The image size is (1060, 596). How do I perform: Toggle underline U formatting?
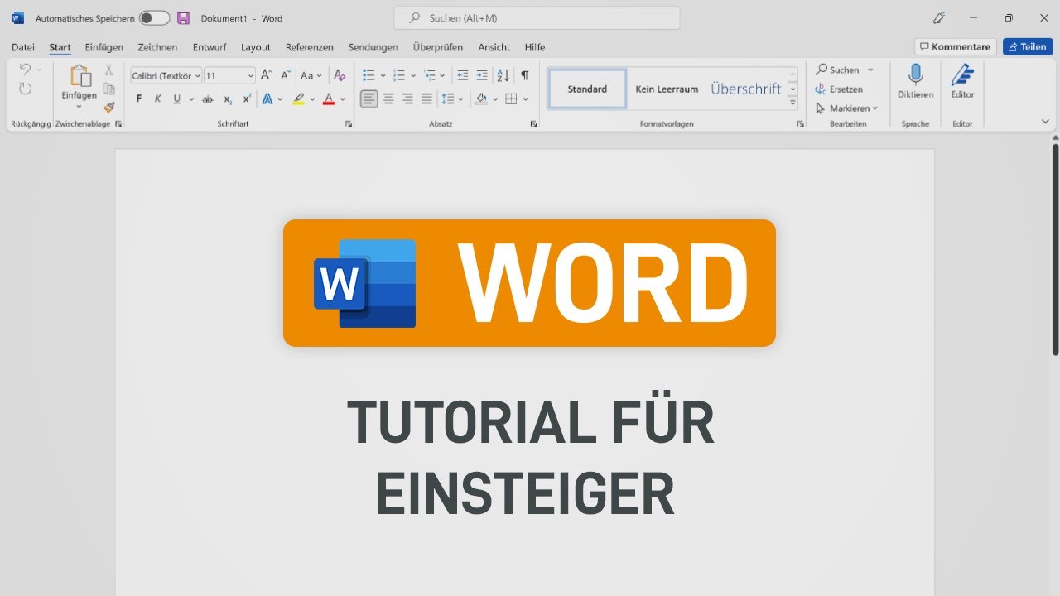(x=176, y=99)
